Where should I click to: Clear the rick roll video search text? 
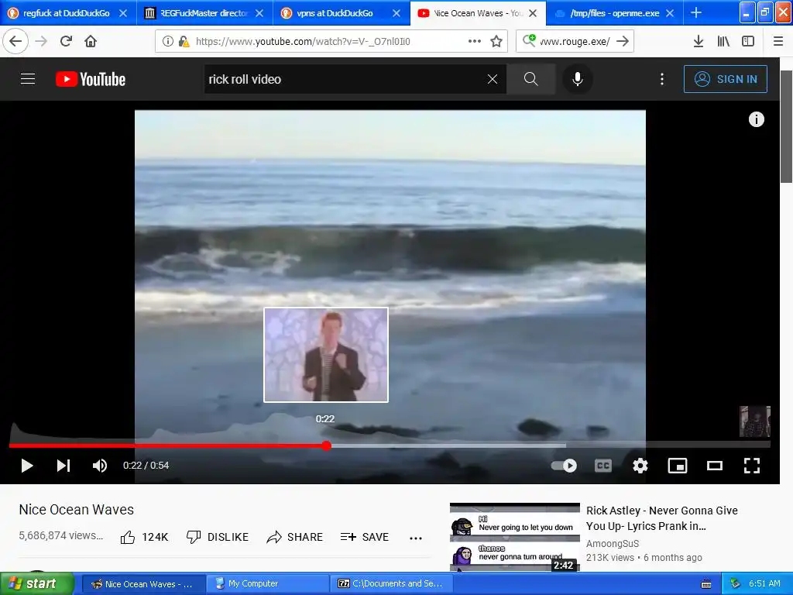493,79
